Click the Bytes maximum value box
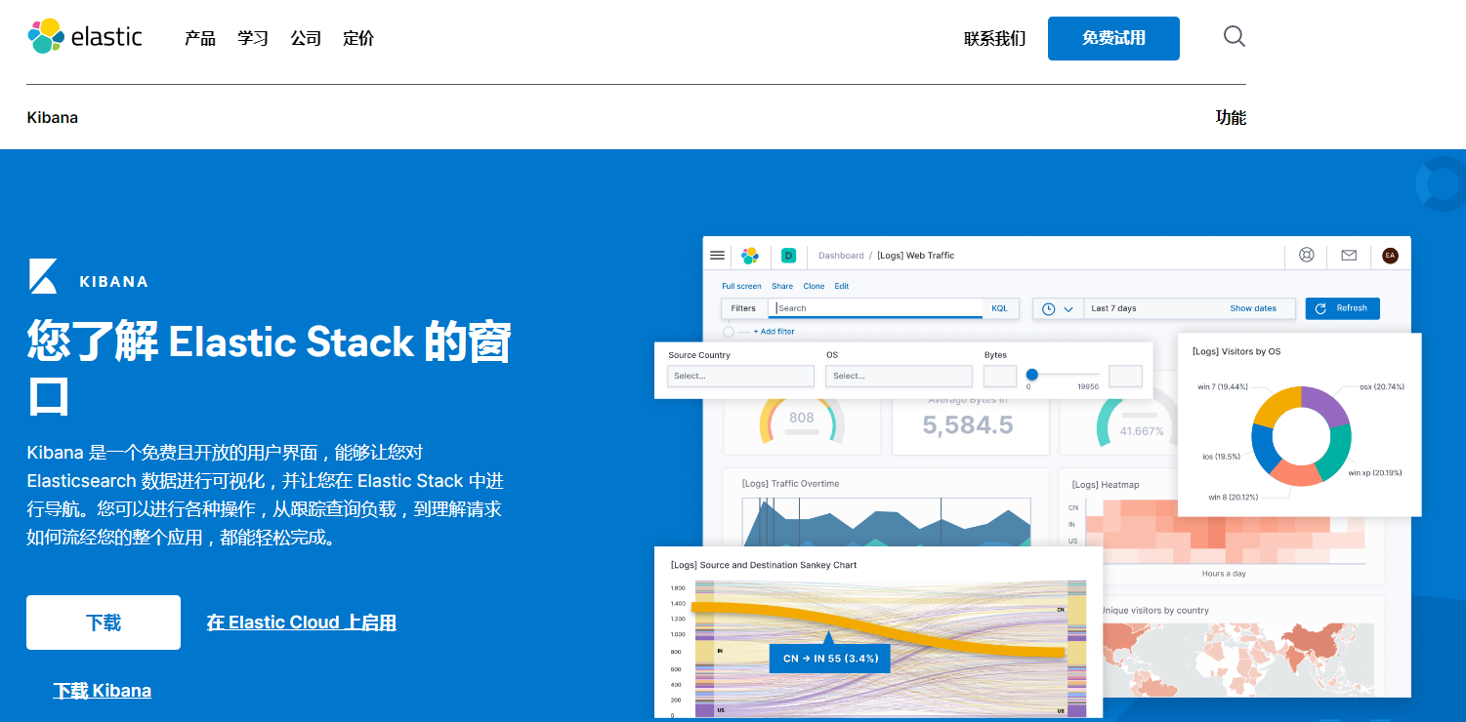 point(1125,376)
